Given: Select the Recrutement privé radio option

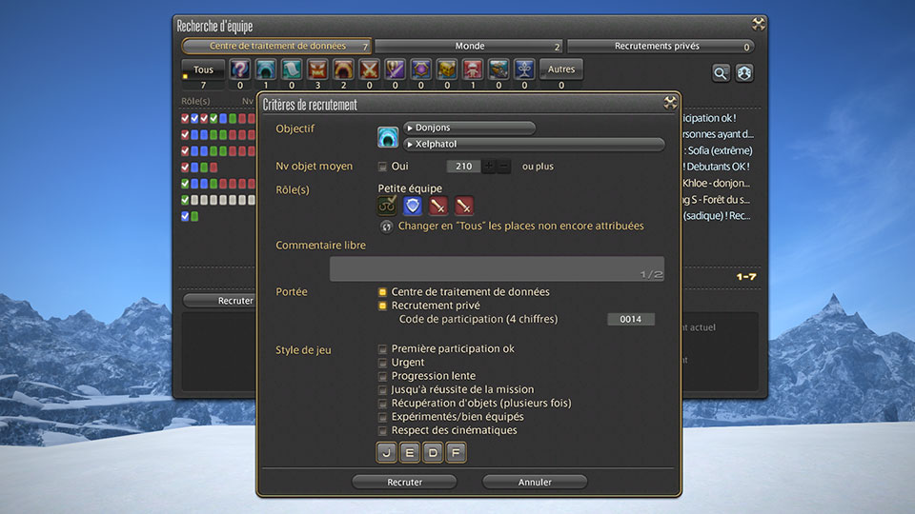Looking at the screenshot, I should pyautogui.click(x=383, y=306).
